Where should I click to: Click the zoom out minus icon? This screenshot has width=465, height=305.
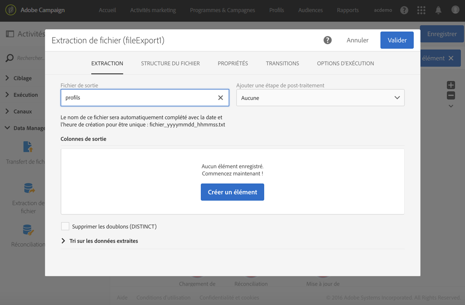[x=451, y=95]
